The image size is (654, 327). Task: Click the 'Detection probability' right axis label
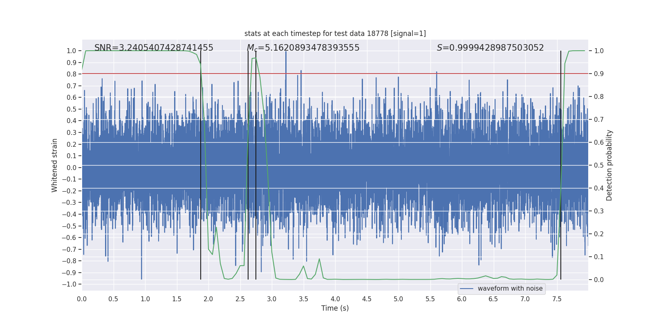[609, 165]
